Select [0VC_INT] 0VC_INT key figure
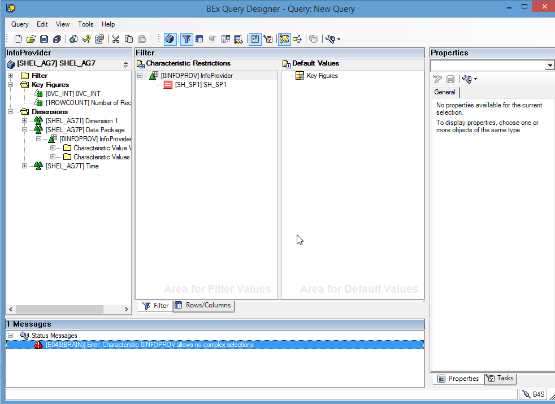Screen dimensions: 555x404 pyautogui.click(x=73, y=94)
